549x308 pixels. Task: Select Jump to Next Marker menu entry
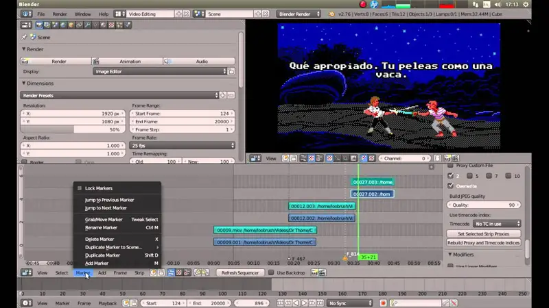point(106,208)
